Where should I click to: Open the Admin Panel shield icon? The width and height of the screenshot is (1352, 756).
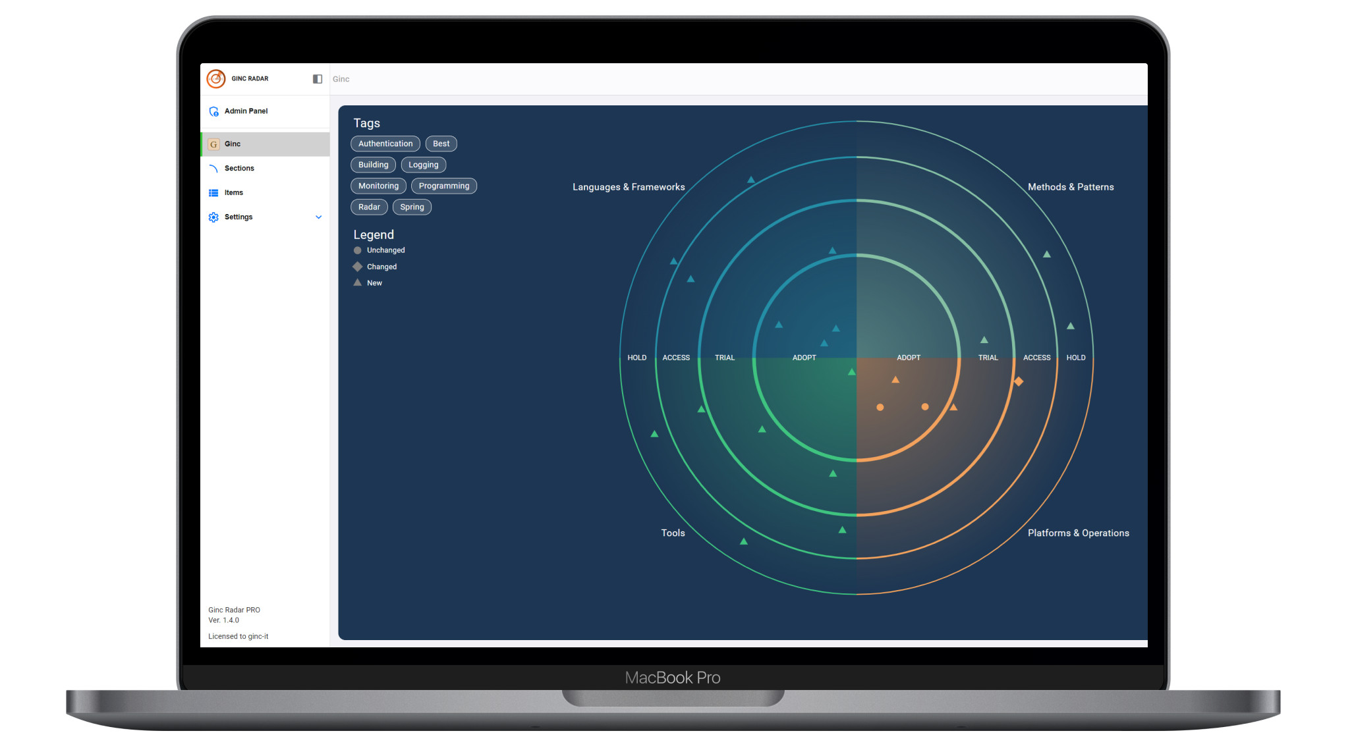click(x=213, y=111)
